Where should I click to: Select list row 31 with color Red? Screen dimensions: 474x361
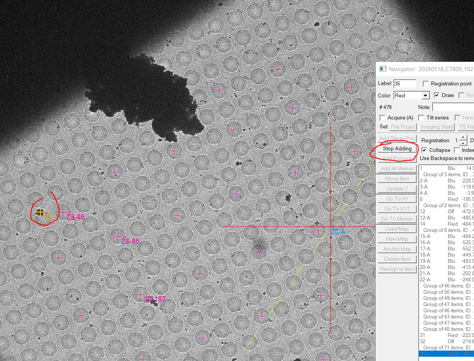447,335
